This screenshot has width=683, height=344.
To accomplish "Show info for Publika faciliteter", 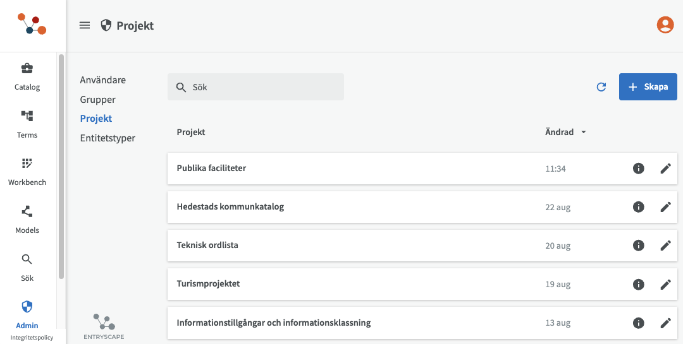I will 639,169.
